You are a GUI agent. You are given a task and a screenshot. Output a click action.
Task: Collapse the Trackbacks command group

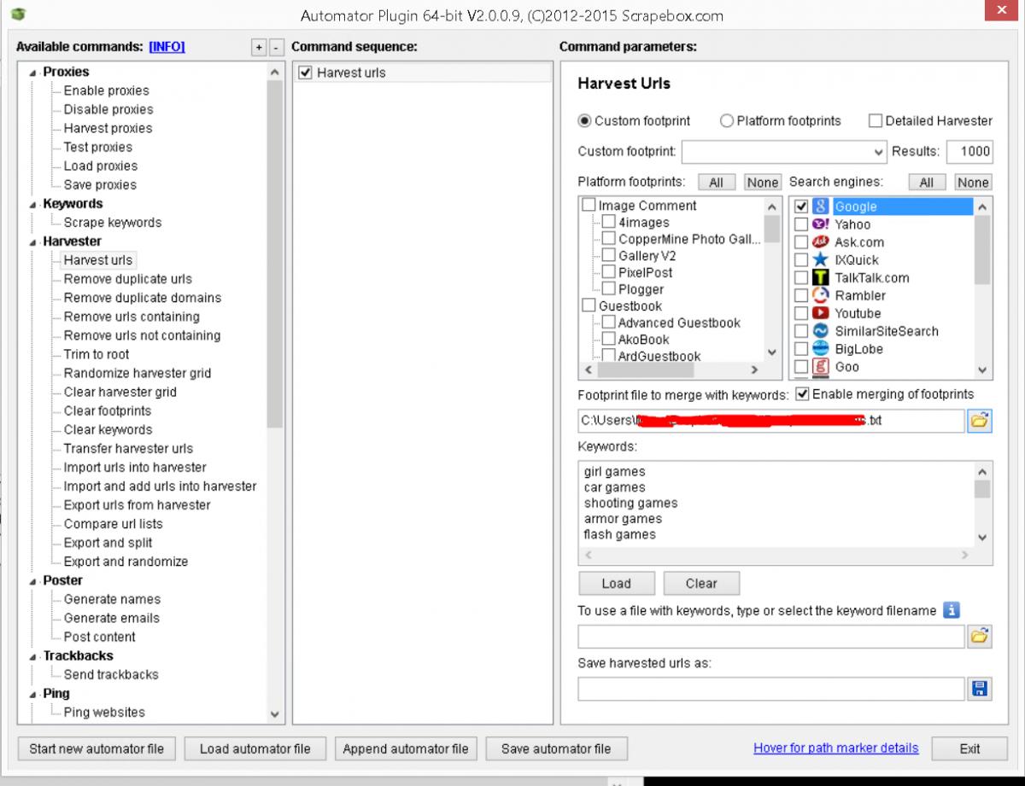pos(33,656)
